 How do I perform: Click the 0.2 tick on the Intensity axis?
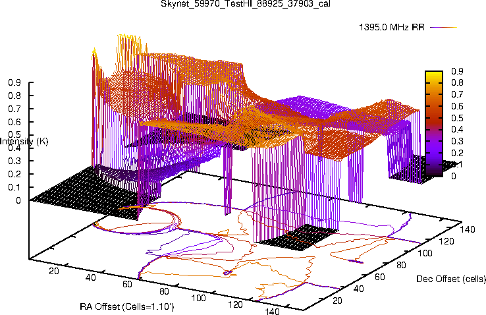[x=14, y=174]
